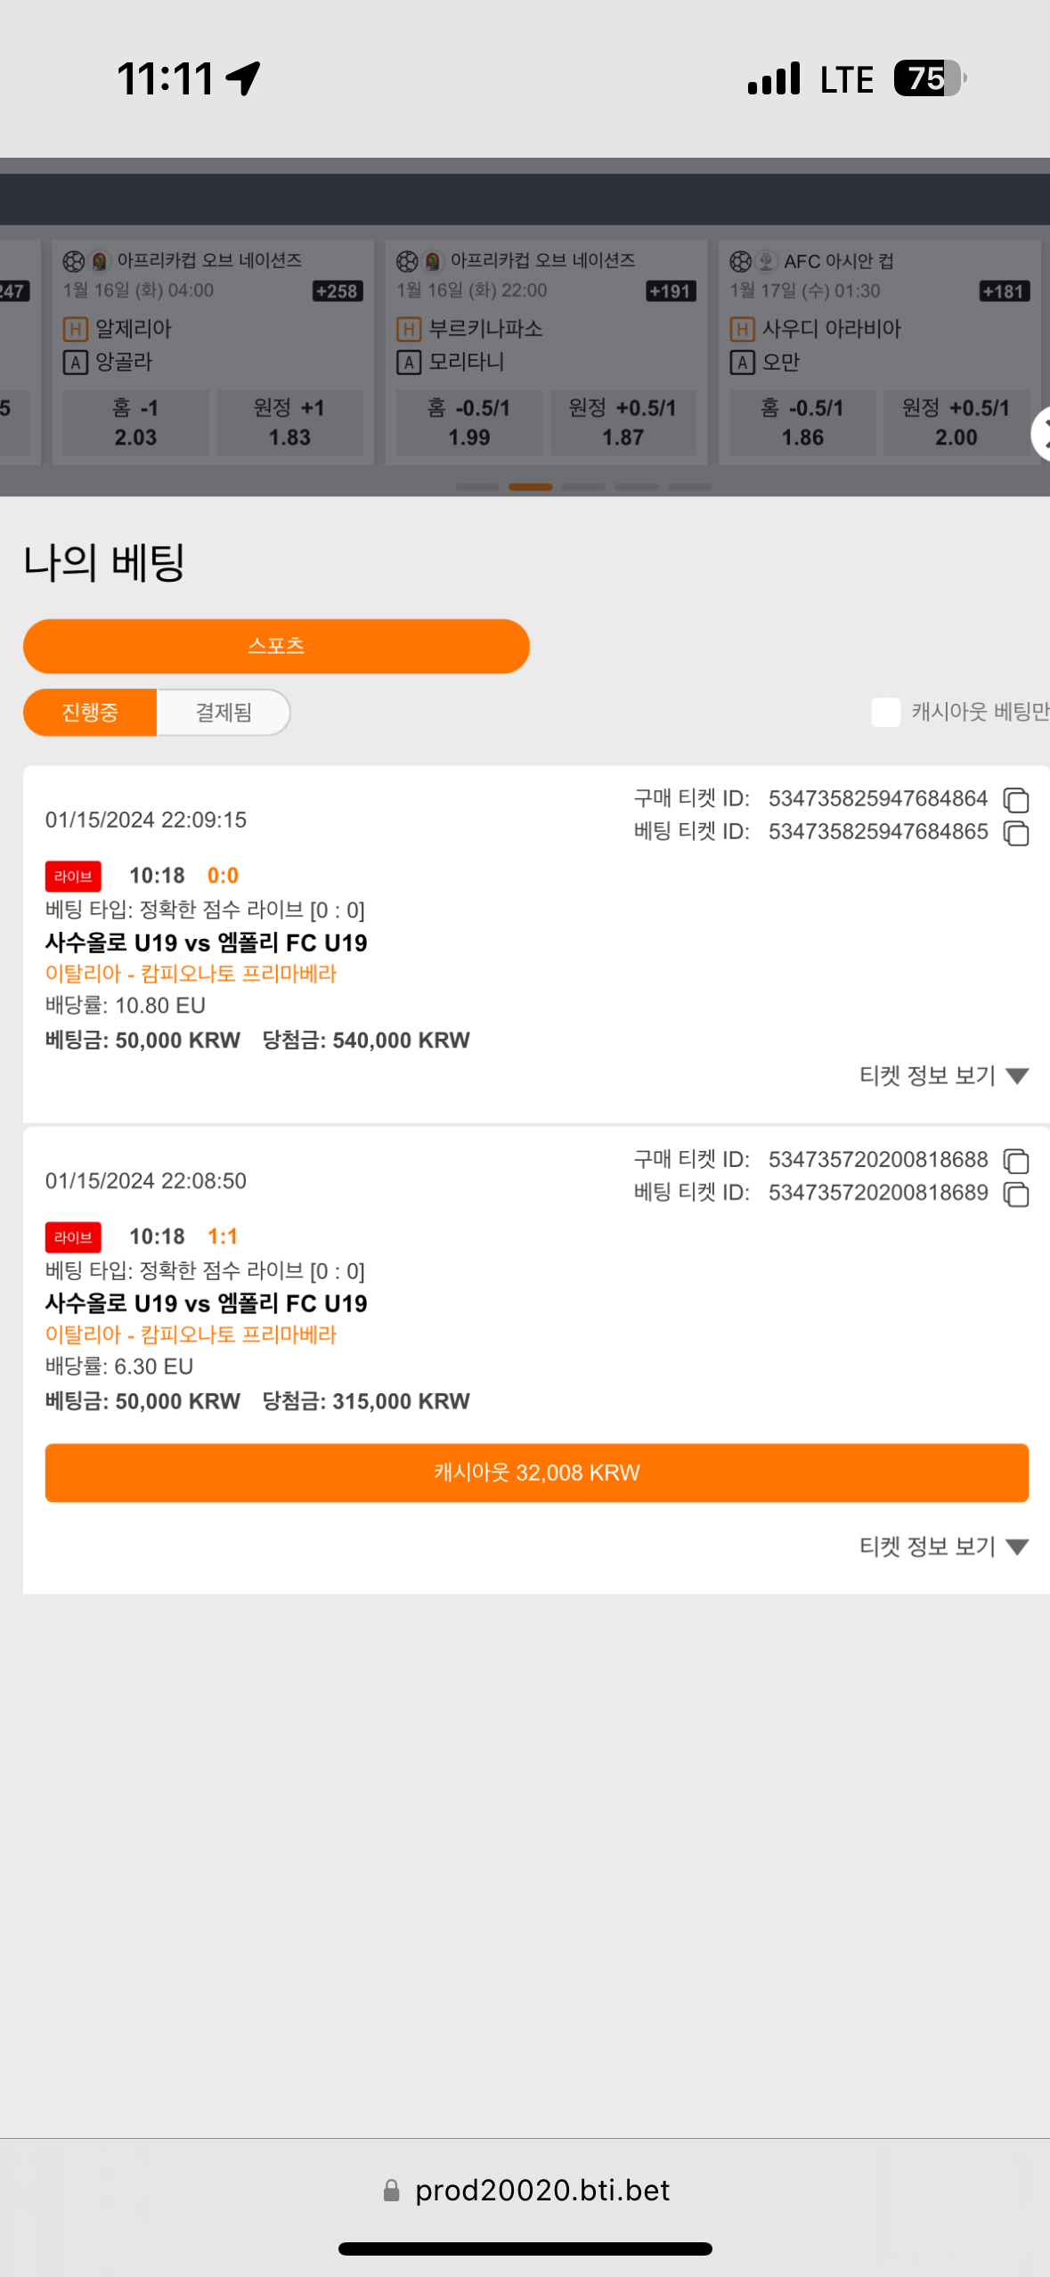Tap the soccer ball icon for Algeria match
Image resolution: width=1050 pixels, height=2277 pixels.
point(74,261)
